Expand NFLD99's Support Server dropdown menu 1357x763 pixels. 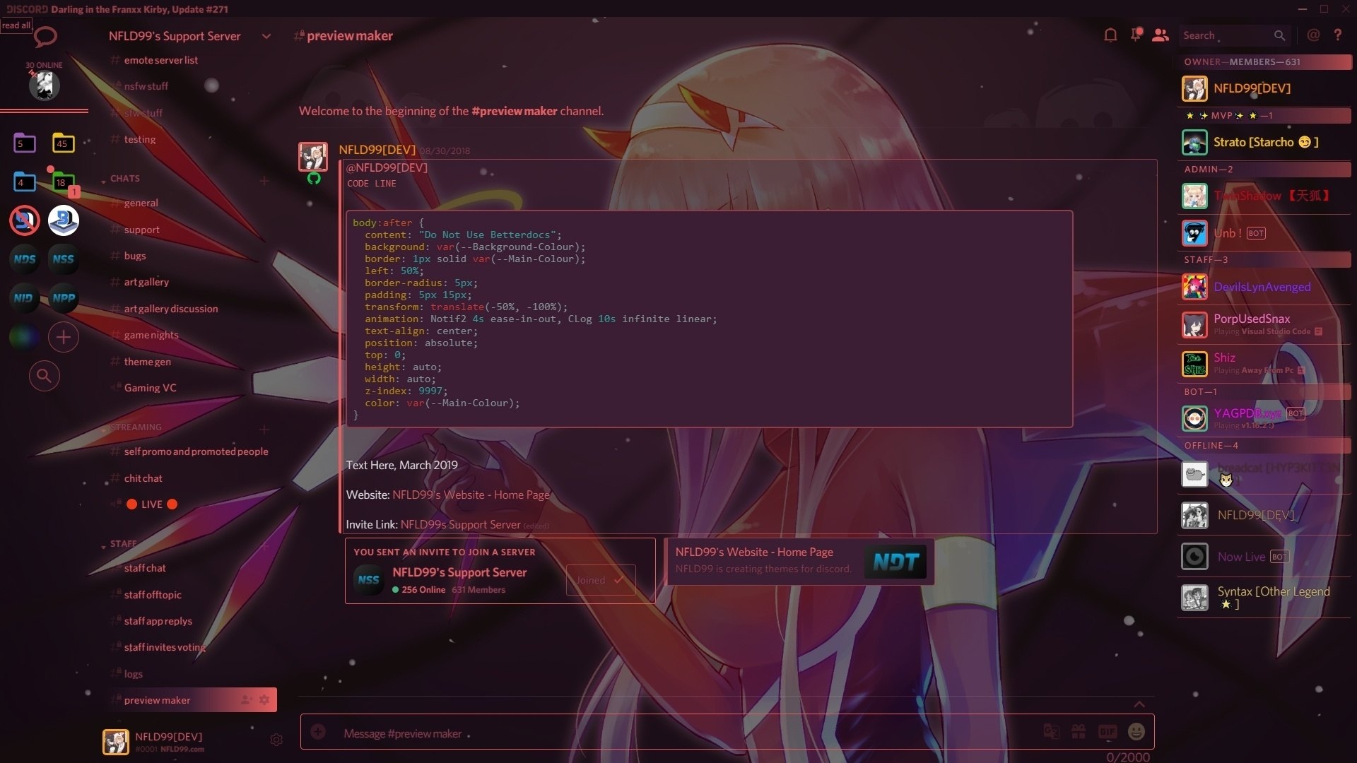[266, 36]
